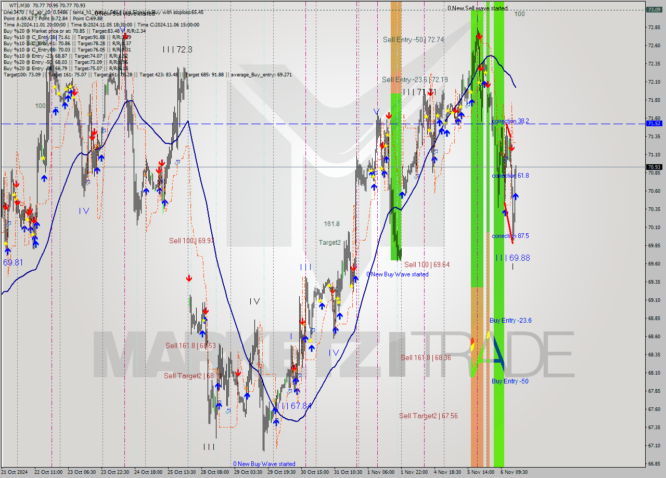Click the '6 Nov 09:30' time label
The width and height of the screenshot is (666, 478).
[x=514, y=472]
